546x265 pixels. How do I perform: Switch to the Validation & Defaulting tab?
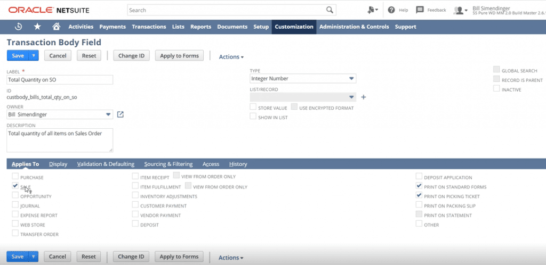click(106, 164)
